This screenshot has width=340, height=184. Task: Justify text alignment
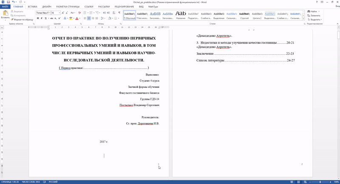pyautogui.click(x=97, y=18)
